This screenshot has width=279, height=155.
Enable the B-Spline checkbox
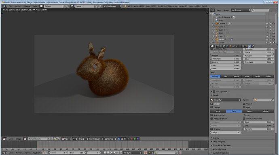[211, 129]
